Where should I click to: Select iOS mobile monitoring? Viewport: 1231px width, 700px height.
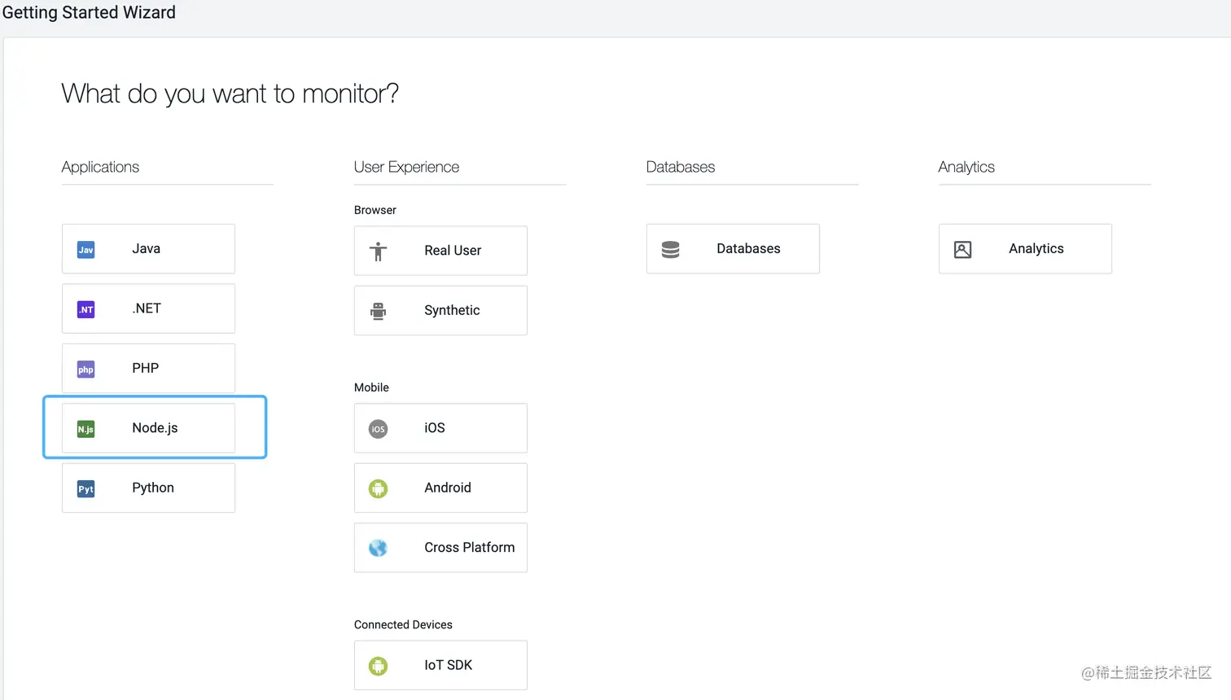point(440,428)
